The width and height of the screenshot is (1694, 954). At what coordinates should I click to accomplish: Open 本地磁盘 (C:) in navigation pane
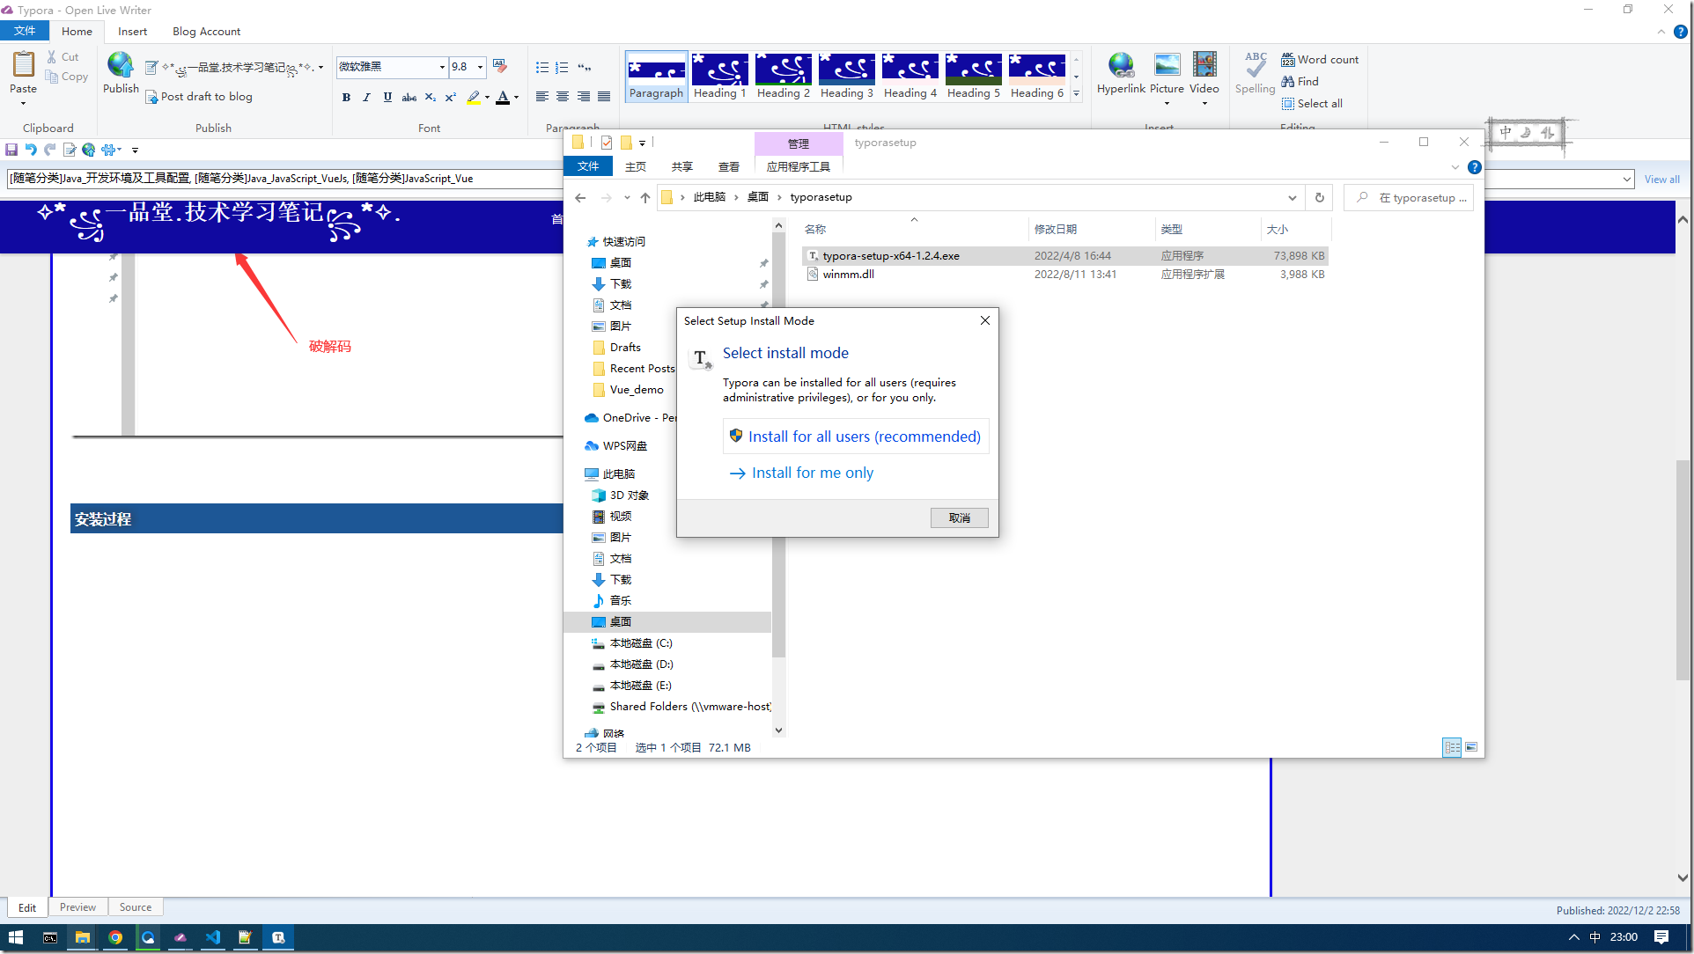pos(641,643)
